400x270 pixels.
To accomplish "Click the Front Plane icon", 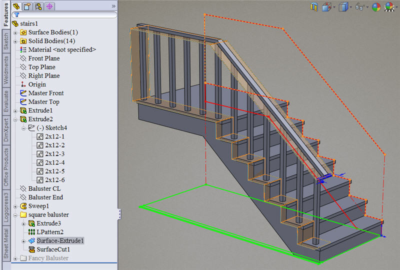I will point(23,58).
